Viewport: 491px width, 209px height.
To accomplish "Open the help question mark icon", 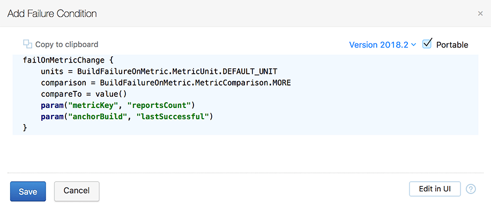I will pos(471,189).
